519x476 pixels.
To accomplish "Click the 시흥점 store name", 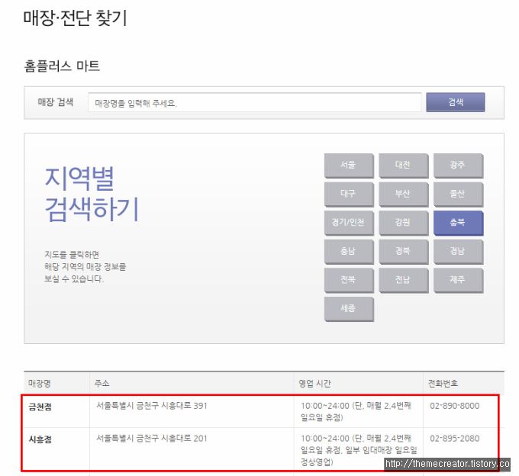I will pos(40,439).
